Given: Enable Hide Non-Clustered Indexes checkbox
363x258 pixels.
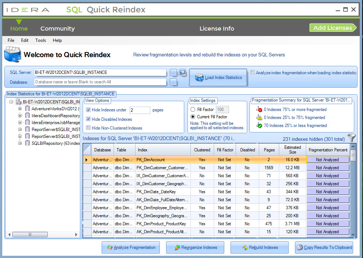Looking at the screenshot, I should coord(88,127).
